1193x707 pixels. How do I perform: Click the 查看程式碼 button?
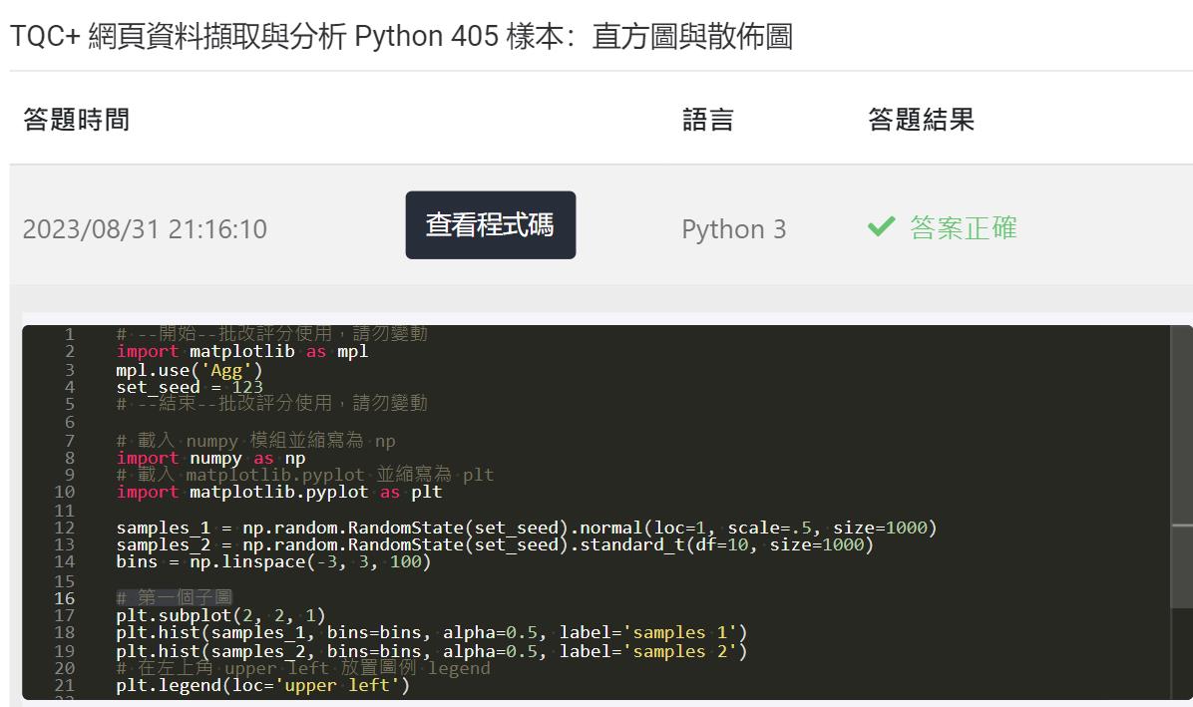(x=490, y=225)
